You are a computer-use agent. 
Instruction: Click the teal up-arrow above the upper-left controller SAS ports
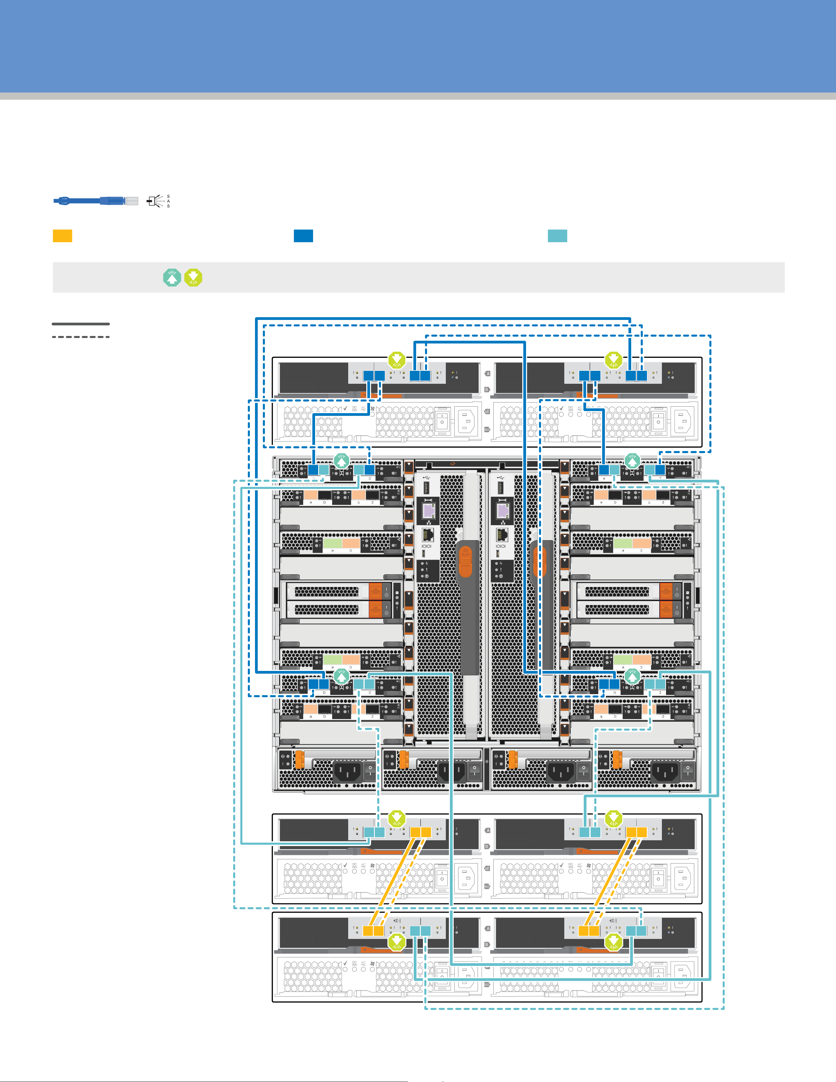coord(341,461)
